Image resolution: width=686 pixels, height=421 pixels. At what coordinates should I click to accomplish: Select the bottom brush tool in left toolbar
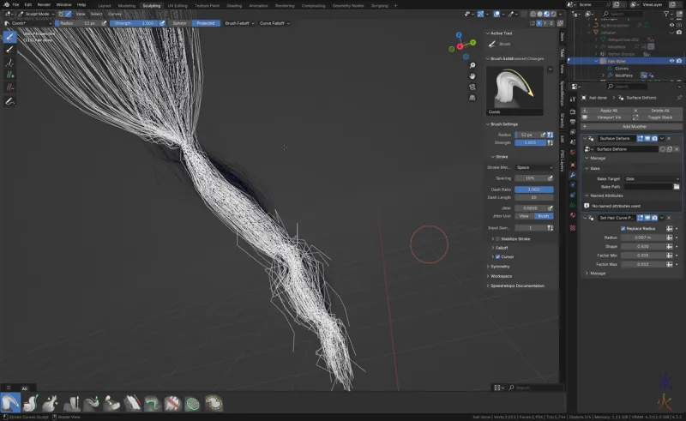pos(9,101)
